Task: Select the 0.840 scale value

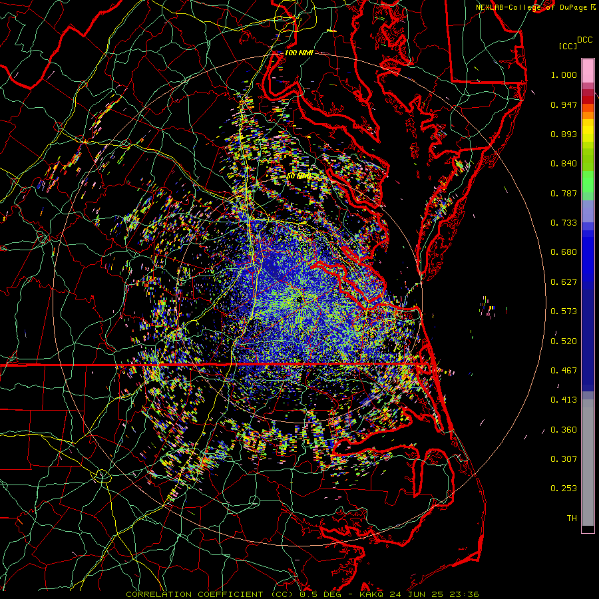Action: pyautogui.click(x=564, y=164)
